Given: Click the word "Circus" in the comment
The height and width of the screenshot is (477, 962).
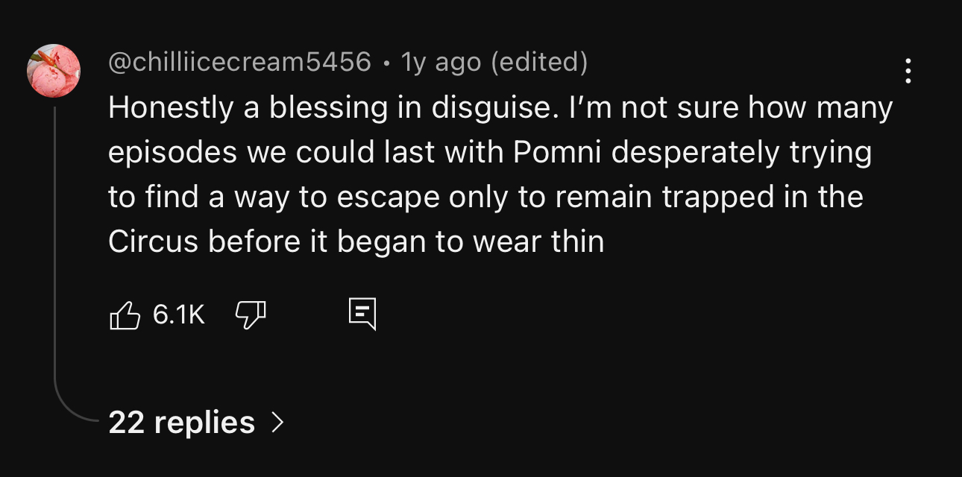Looking at the screenshot, I should (x=153, y=242).
